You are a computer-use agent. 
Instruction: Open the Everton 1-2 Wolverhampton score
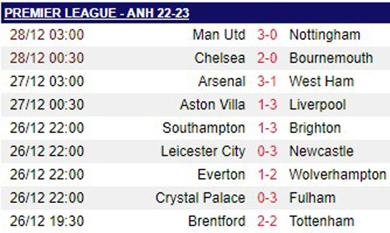tap(267, 175)
